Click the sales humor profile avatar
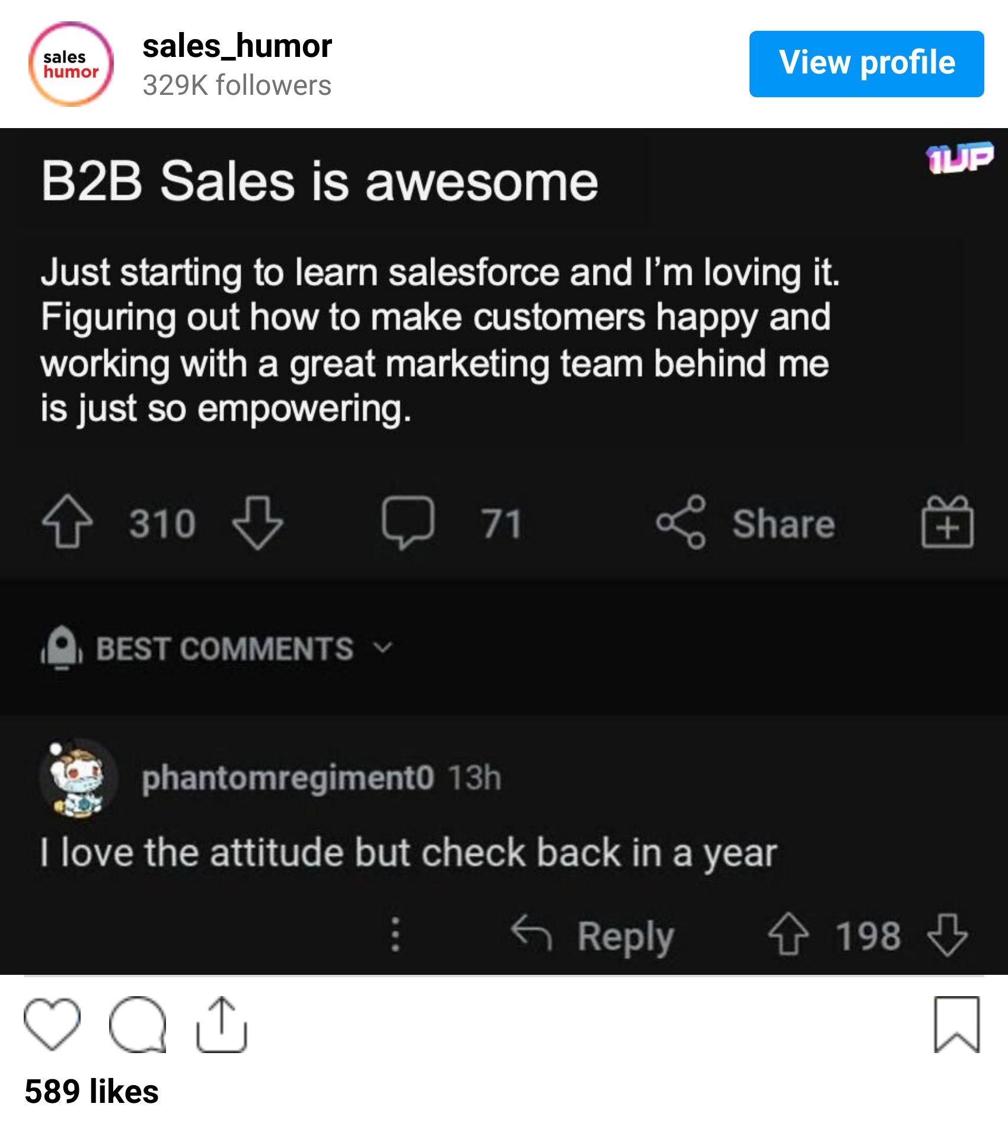 [x=71, y=64]
